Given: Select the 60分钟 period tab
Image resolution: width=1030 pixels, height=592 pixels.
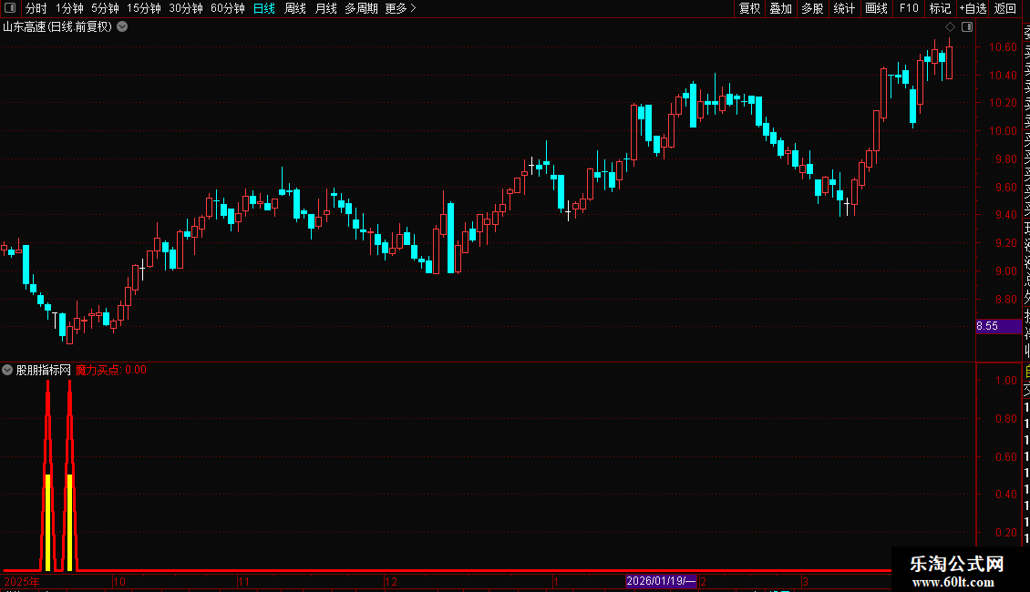Looking at the screenshot, I should pyautogui.click(x=228, y=8).
